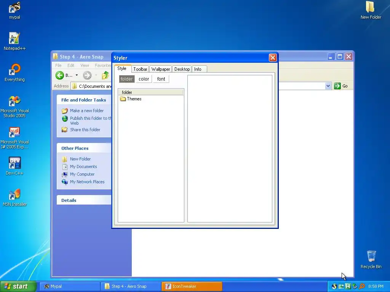
Task: Switch to the Wallpaper tab in Styler
Action: [161, 69]
